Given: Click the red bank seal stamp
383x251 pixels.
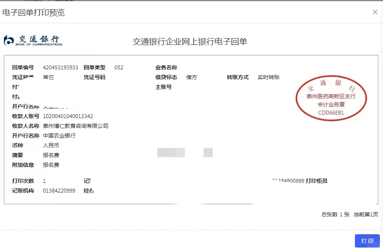Looking at the screenshot, I should (x=331, y=98).
